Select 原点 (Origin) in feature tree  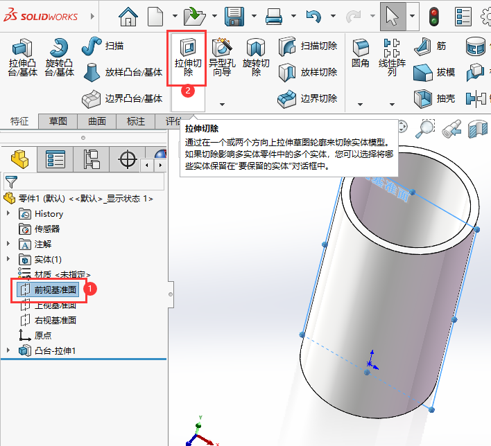pyautogui.click(x=35, y=335)
